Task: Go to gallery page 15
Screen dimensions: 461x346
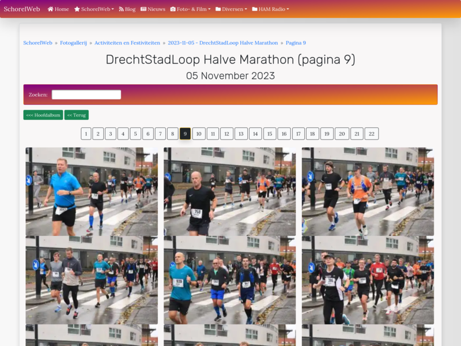Action: (x=270, y=134)
